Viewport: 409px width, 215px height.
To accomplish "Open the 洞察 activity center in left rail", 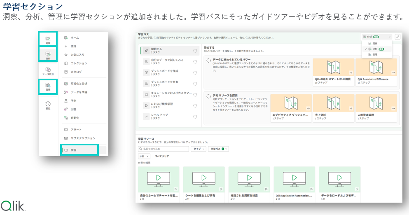I will point(48,40).
